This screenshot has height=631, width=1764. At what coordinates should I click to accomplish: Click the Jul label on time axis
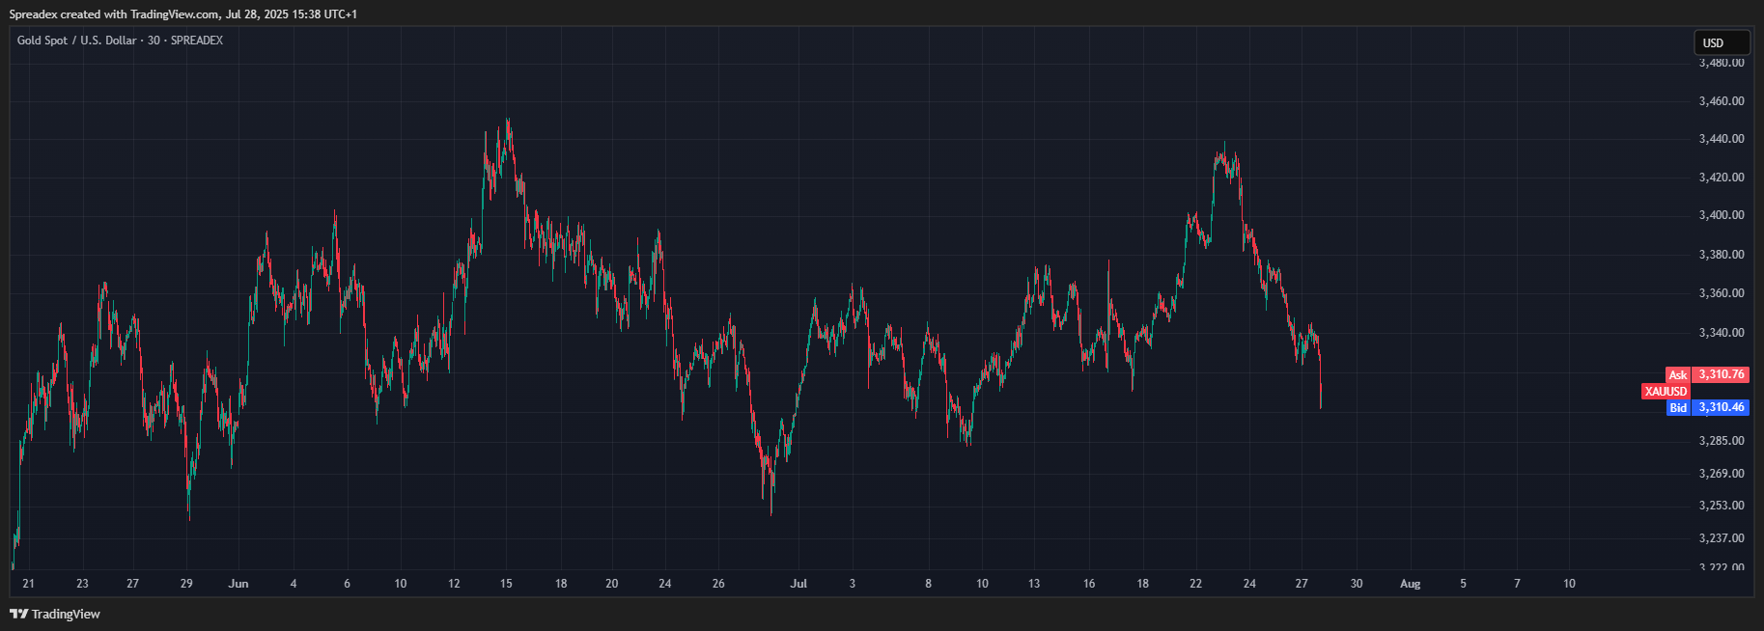(798, 584)
